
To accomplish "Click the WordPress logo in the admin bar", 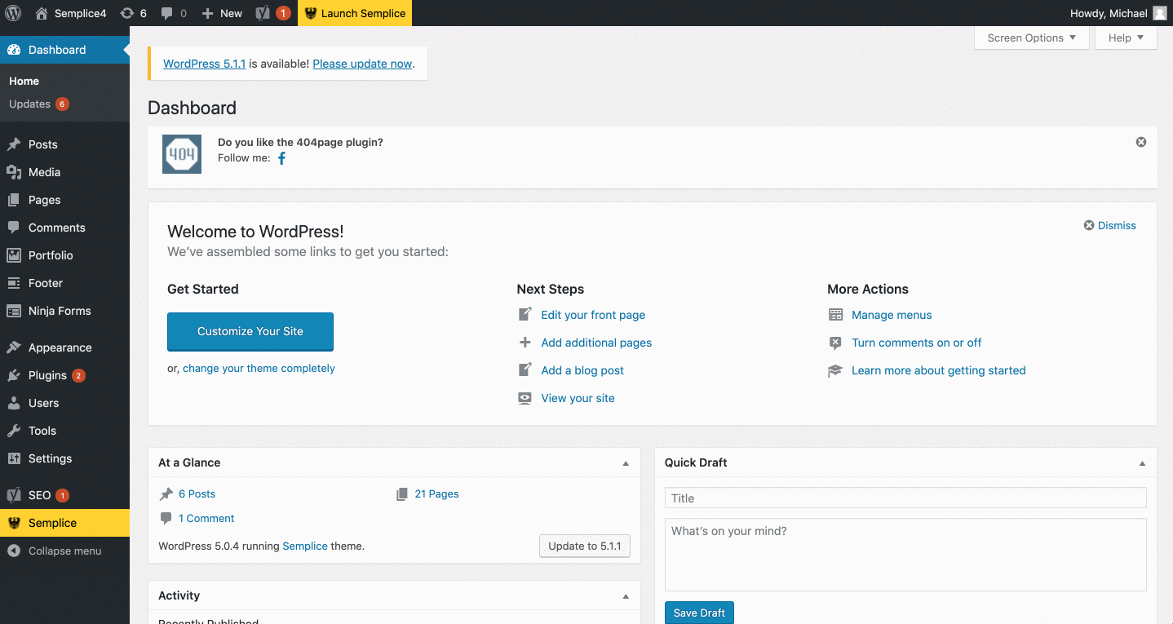I will coord(13,12).
